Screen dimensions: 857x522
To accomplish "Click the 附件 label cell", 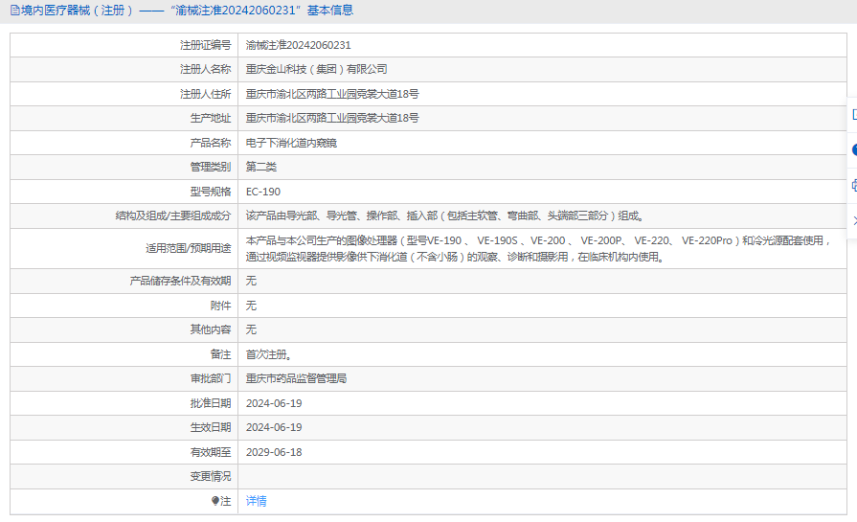I will pos(124,306).
